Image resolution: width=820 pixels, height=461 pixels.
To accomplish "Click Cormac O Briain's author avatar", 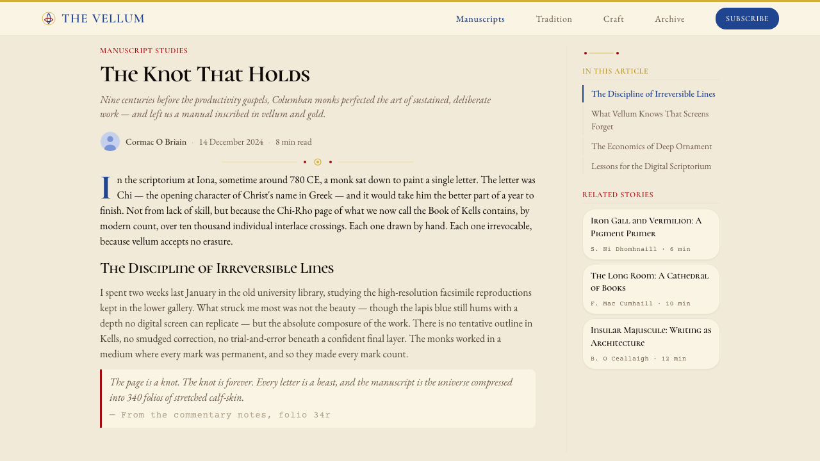I will point(110,142).
